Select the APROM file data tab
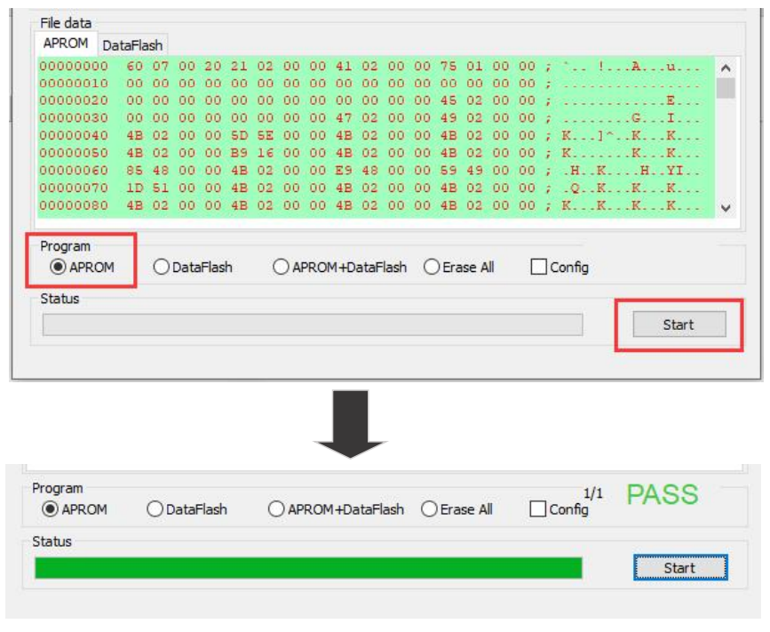 67,44
